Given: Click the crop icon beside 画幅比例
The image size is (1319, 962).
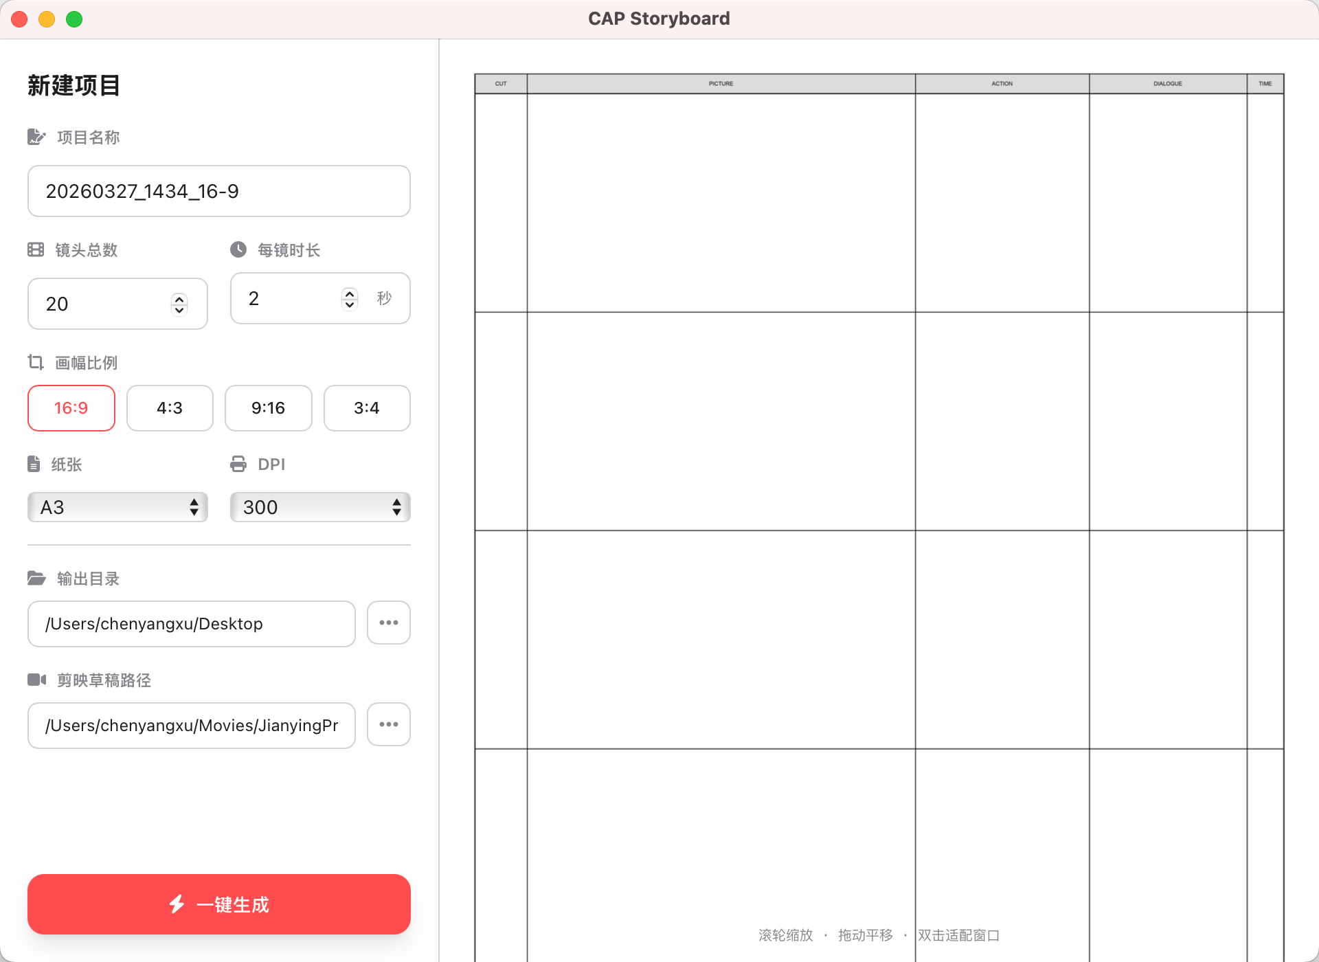Looking at the screenshot, I should 36,362.
